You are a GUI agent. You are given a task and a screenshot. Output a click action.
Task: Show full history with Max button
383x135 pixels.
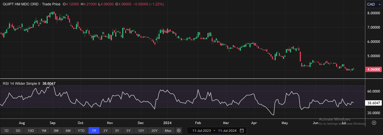[168, 130]
